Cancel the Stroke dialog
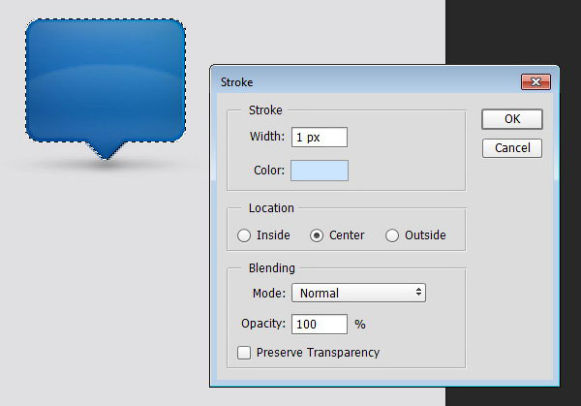 (x=512, y=148)
